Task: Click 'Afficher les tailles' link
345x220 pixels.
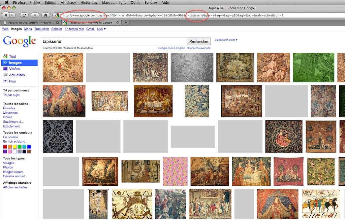Action: [x=15, y=187]
